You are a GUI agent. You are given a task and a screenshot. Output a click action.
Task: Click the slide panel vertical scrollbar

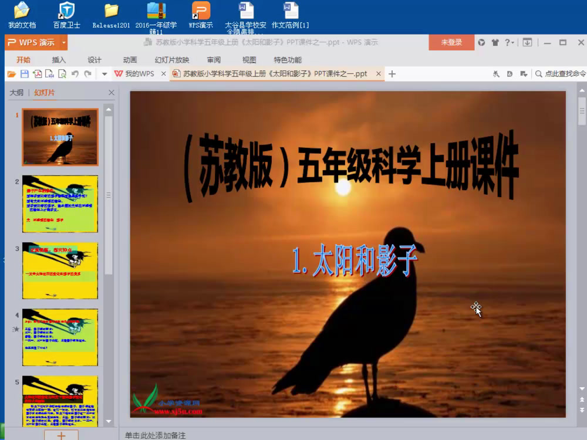(109, 194)
